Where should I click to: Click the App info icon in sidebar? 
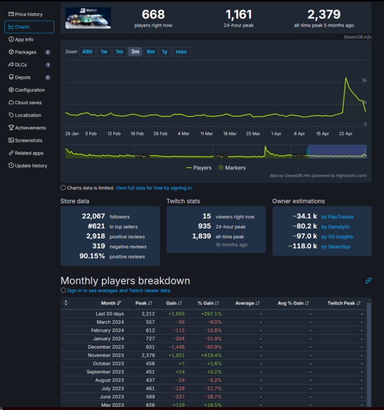11,39
